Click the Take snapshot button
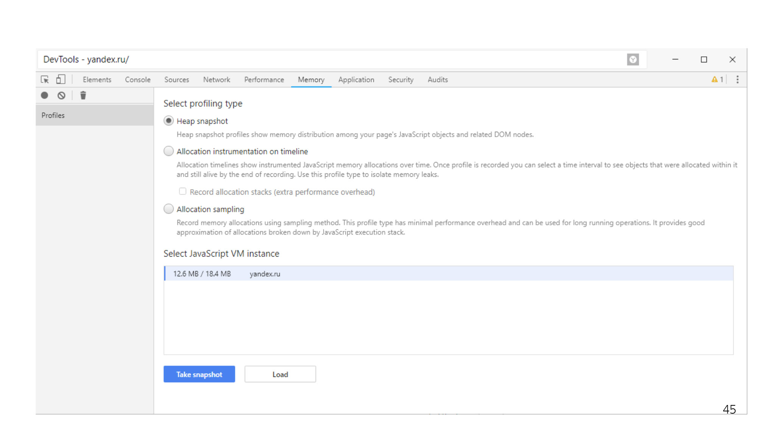The height and width of the screenshot is (436, 775). (199, 374)
